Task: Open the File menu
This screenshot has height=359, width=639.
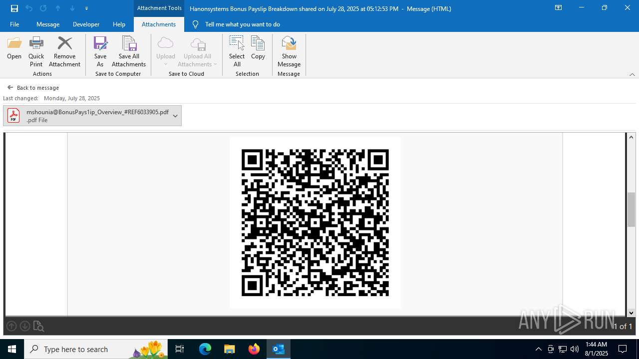Action: tap(14, 24)
